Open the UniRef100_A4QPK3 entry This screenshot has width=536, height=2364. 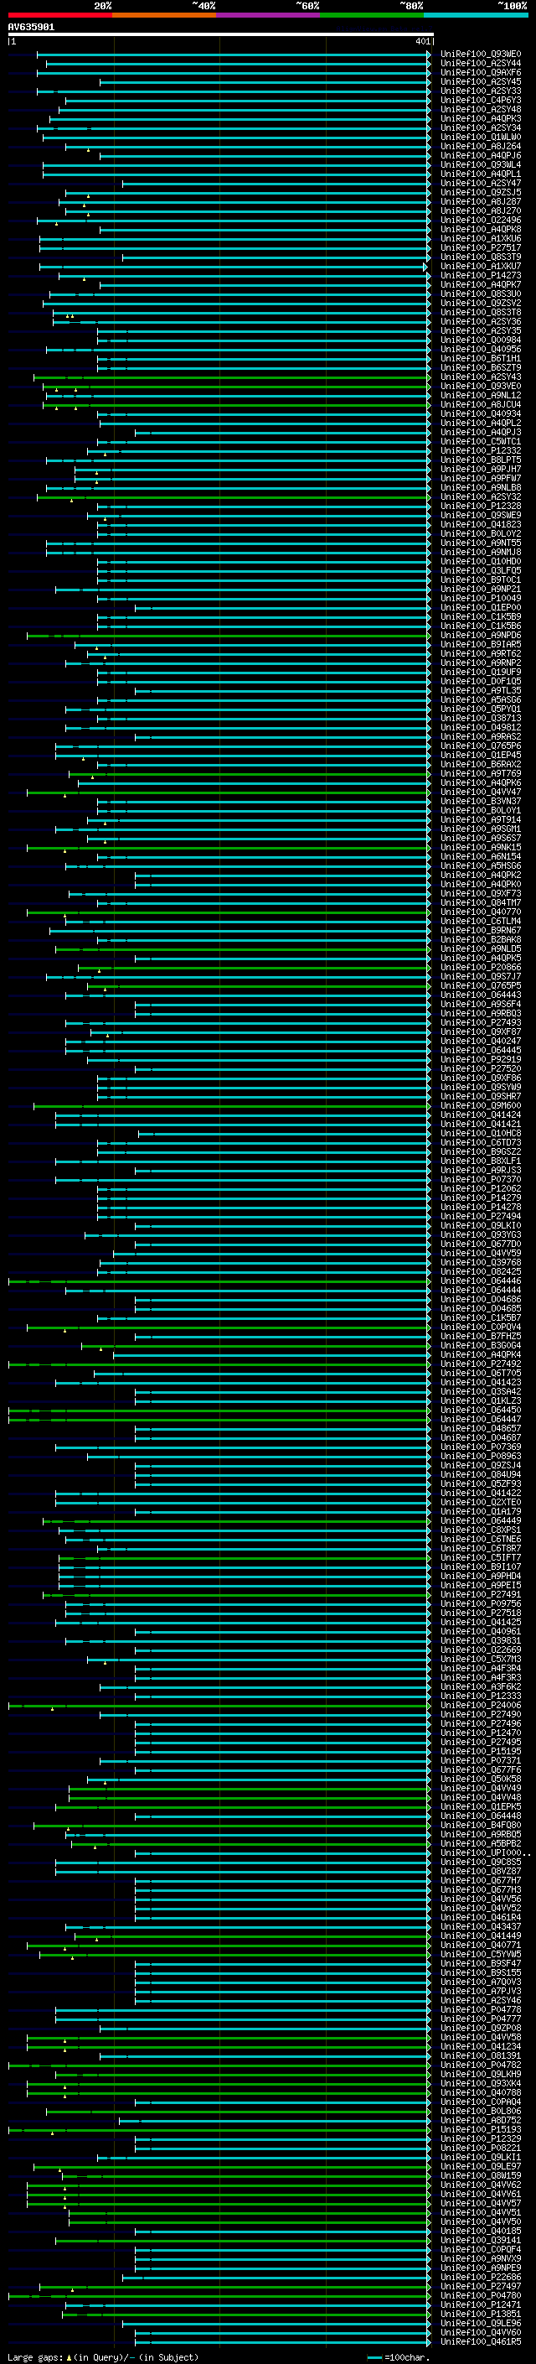(x=481, y=118)
